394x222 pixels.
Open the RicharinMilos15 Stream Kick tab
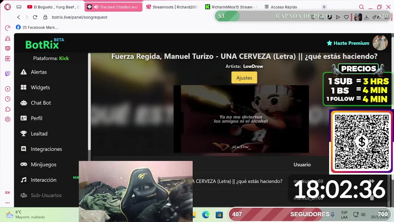click(x=231, y=7)
